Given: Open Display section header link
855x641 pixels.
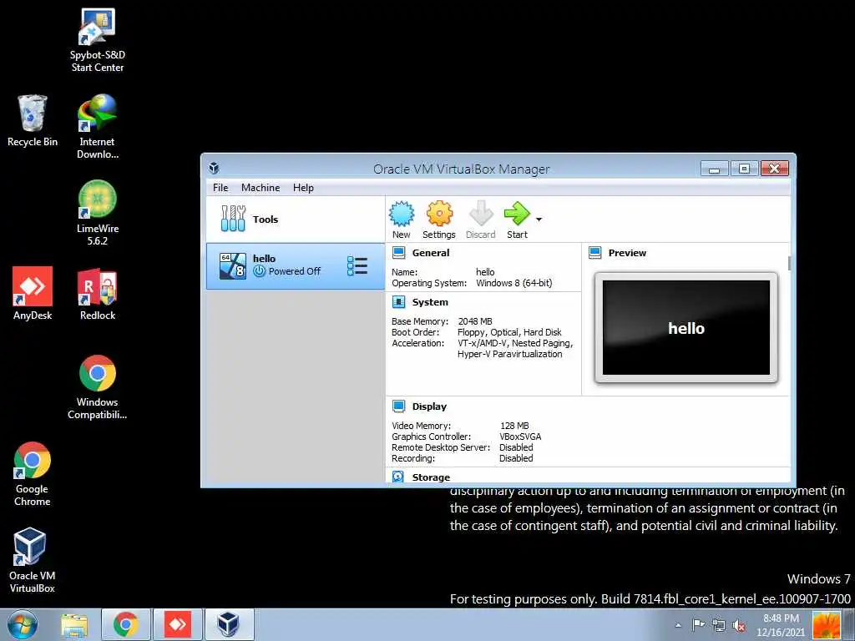Looking at the screenshot, I should [x=429, y=406].
